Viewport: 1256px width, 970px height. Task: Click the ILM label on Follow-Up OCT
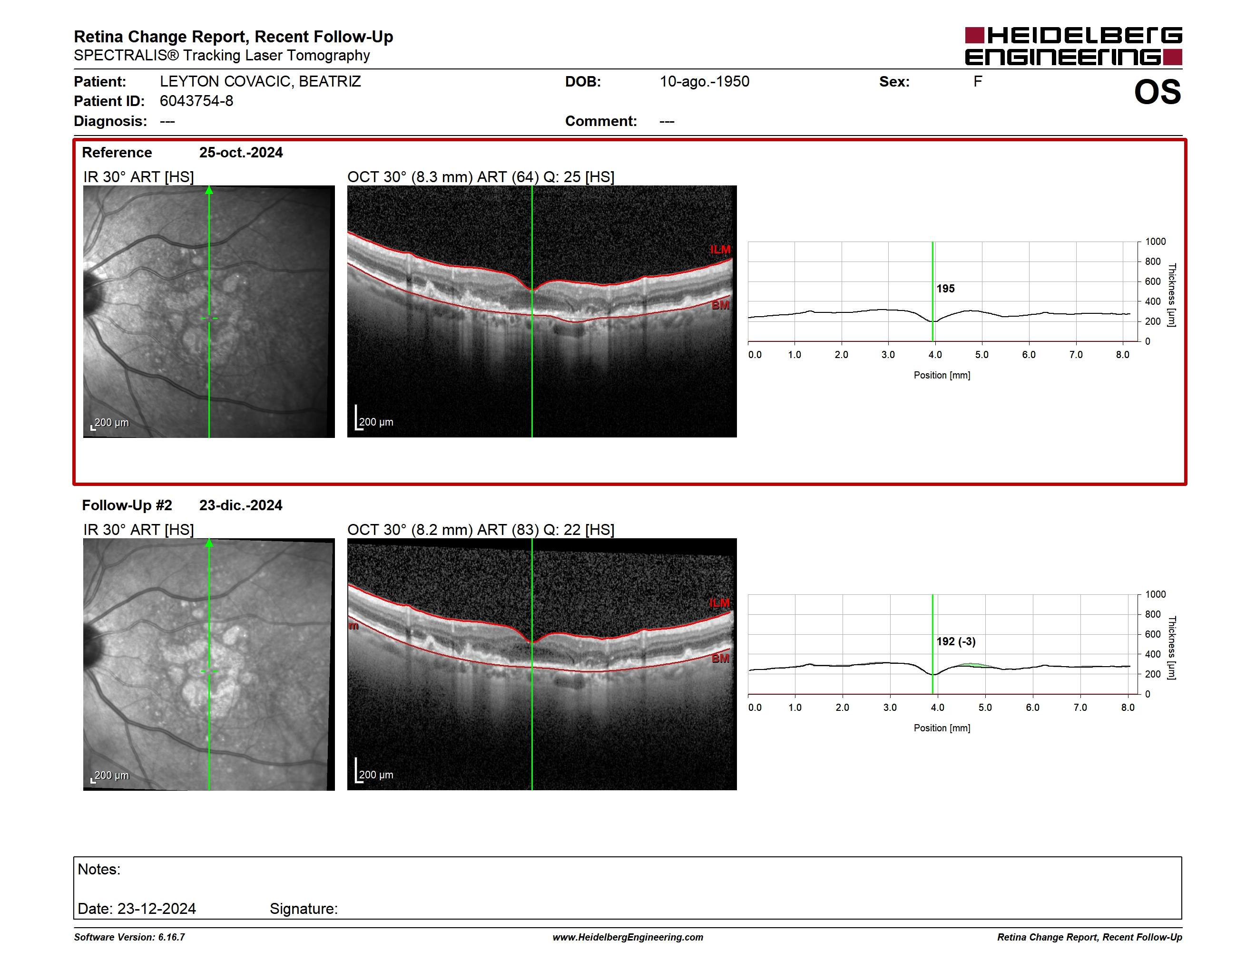tap(719, 603)
